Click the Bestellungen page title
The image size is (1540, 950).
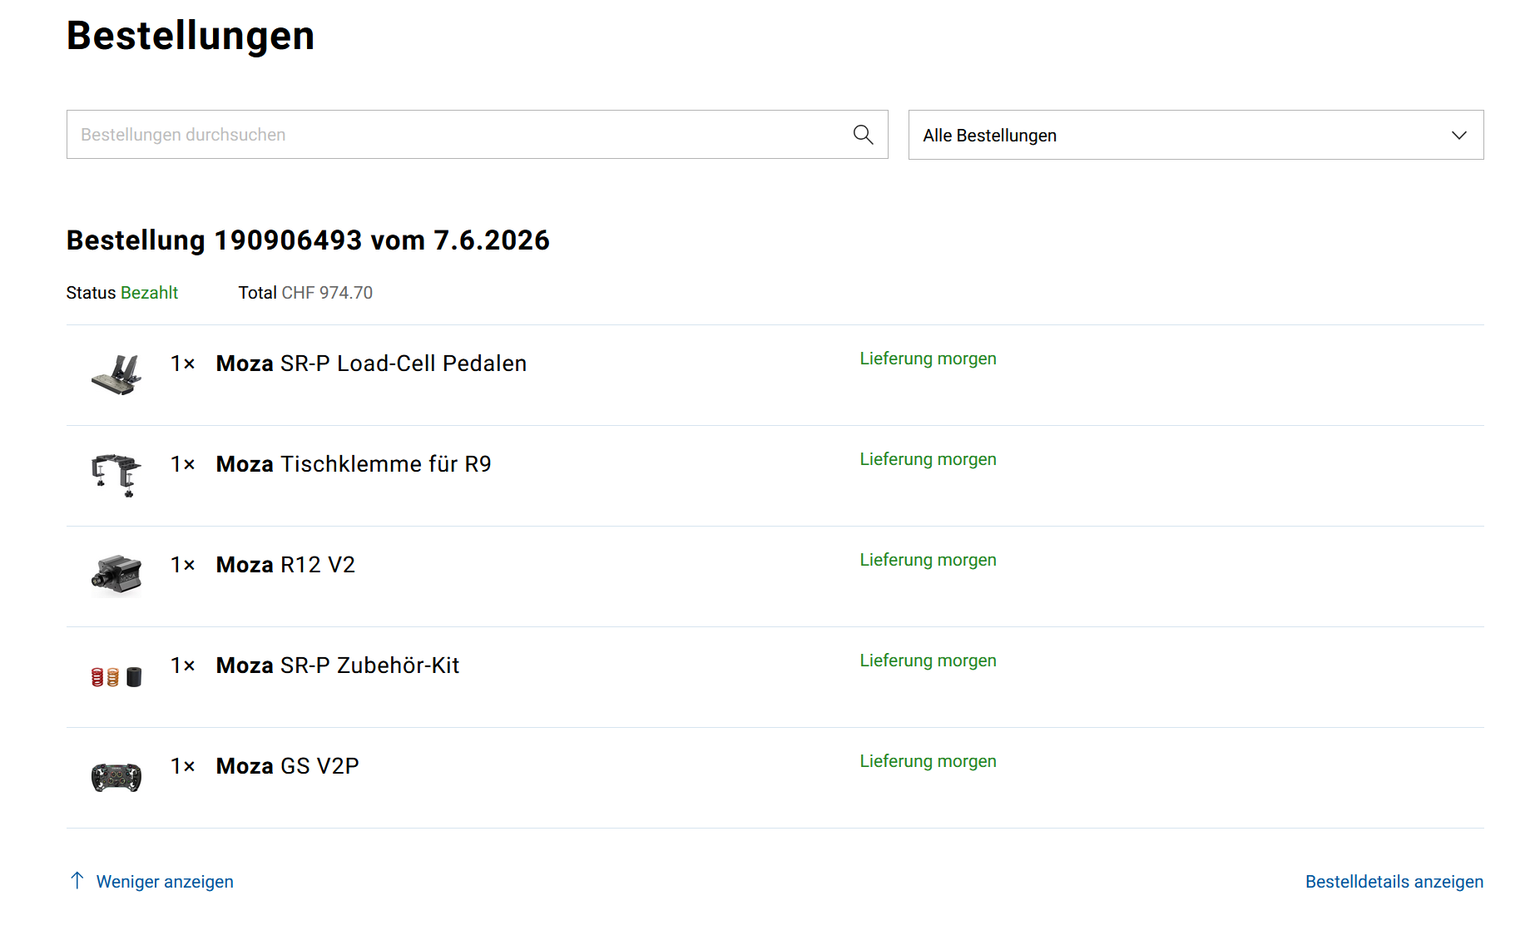click(191, 36)
